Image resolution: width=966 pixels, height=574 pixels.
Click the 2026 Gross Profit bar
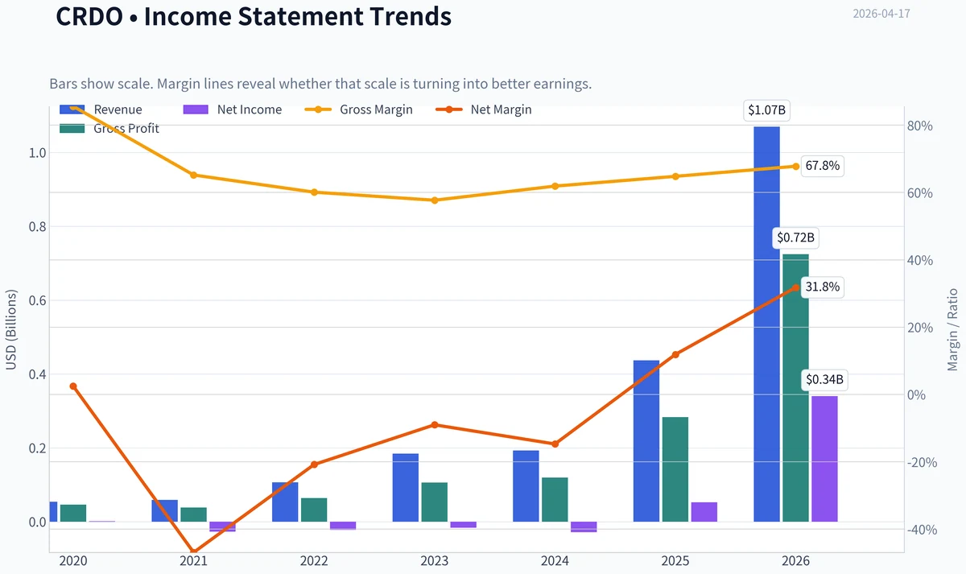click(x=795, y=388)
